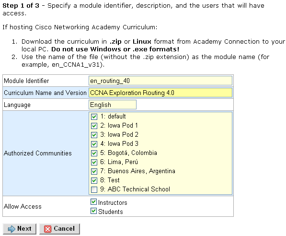Click the '8: Test' label text
The height and width of the screenshot is (236, 286).
coord(110,180)
